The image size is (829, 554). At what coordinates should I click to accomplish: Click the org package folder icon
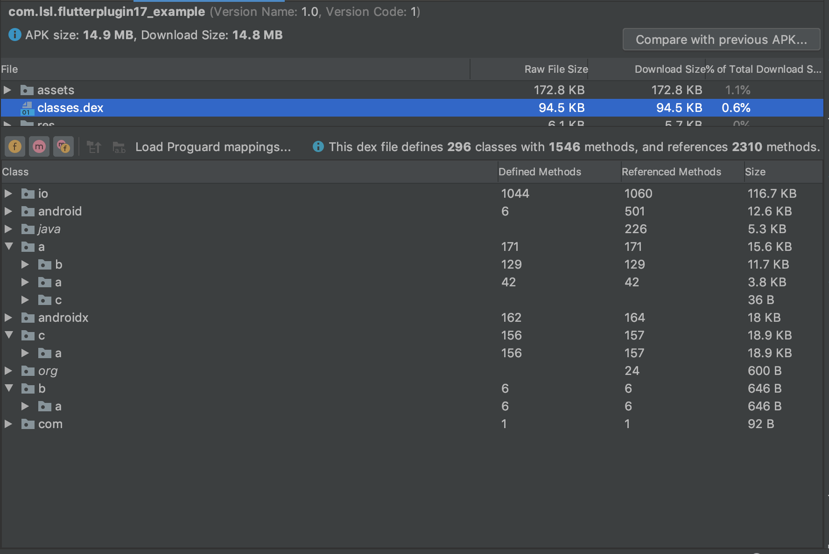coord(28,371)
